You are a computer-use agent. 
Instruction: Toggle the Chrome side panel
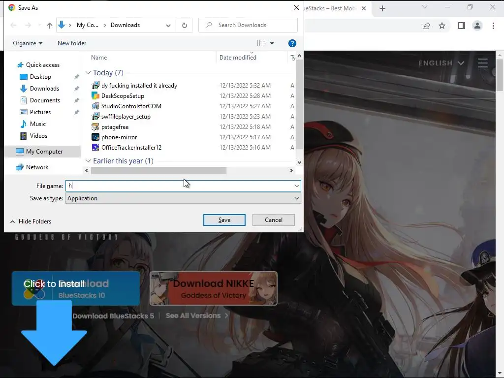[x=462, y=26]
